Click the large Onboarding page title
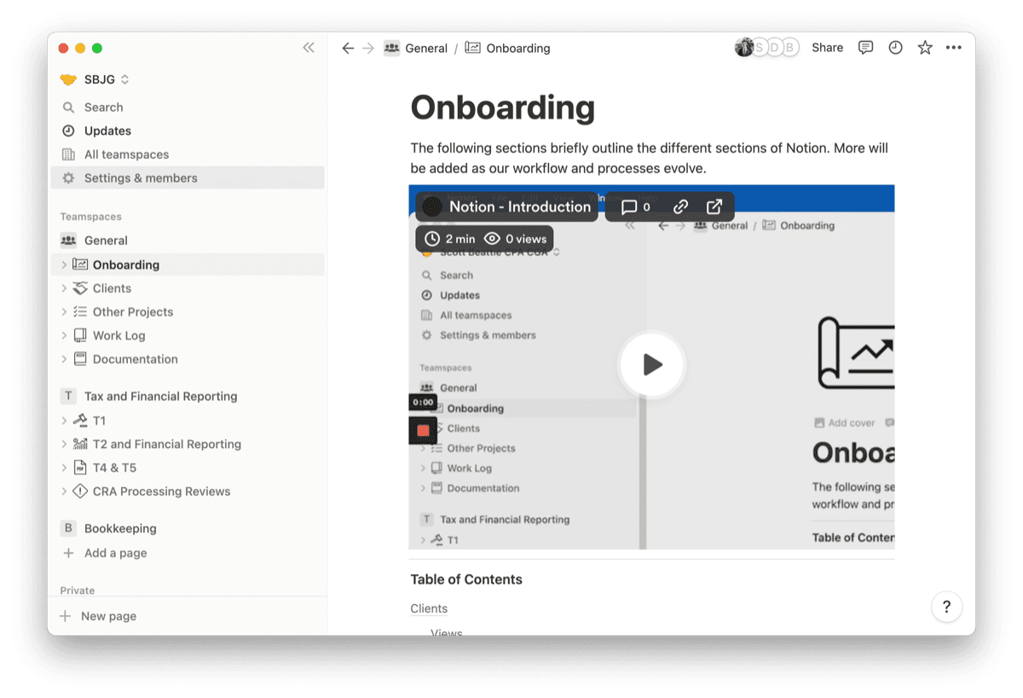The height and width of the screenshot is (698, 1023). click(x=503, y=108)
